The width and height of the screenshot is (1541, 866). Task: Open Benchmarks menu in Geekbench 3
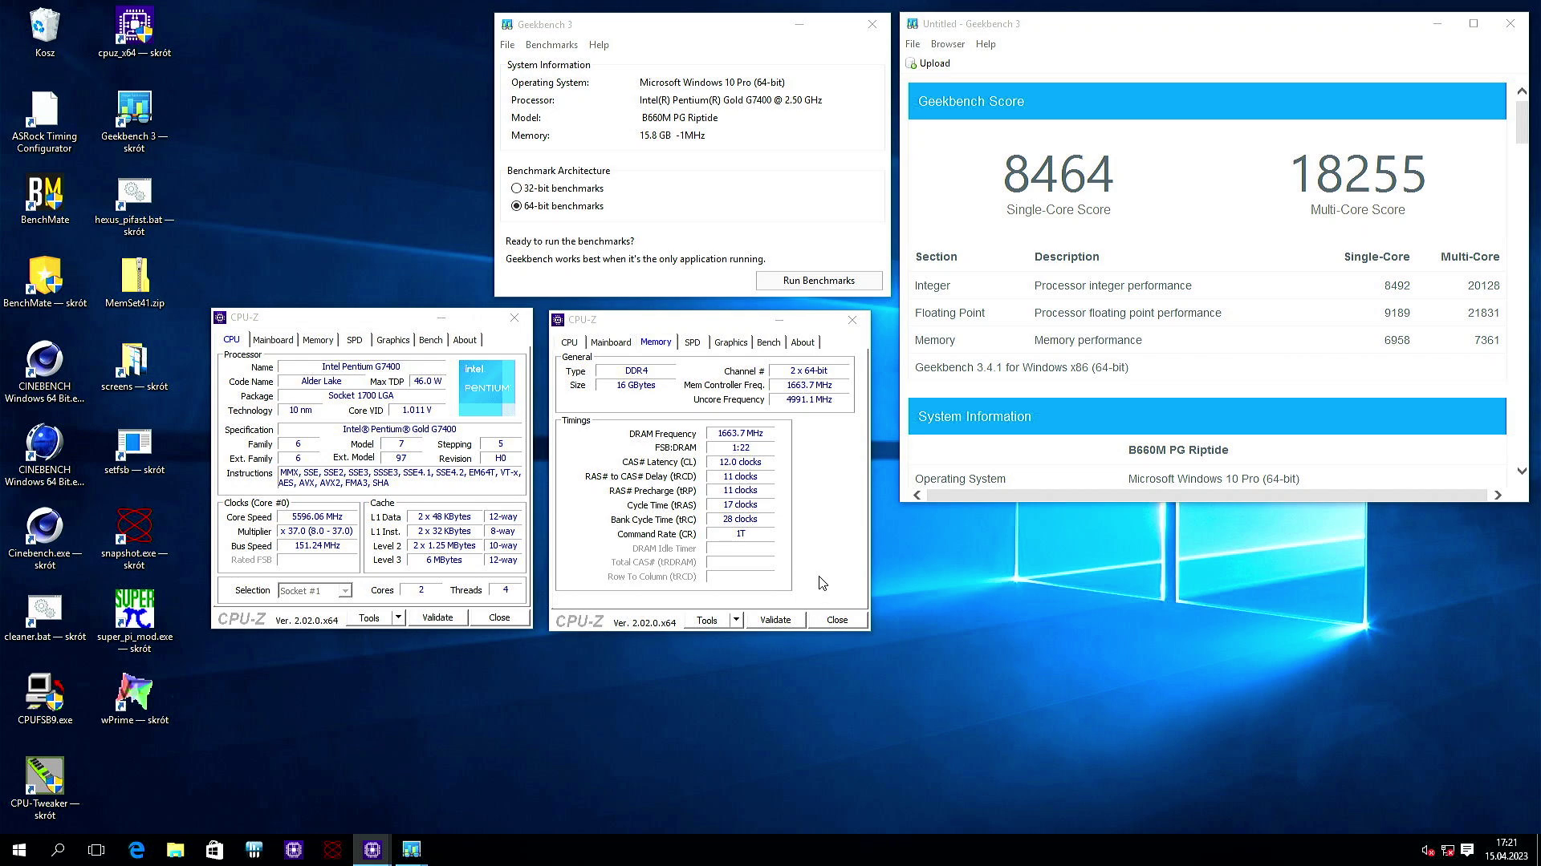tap(551, 45)
